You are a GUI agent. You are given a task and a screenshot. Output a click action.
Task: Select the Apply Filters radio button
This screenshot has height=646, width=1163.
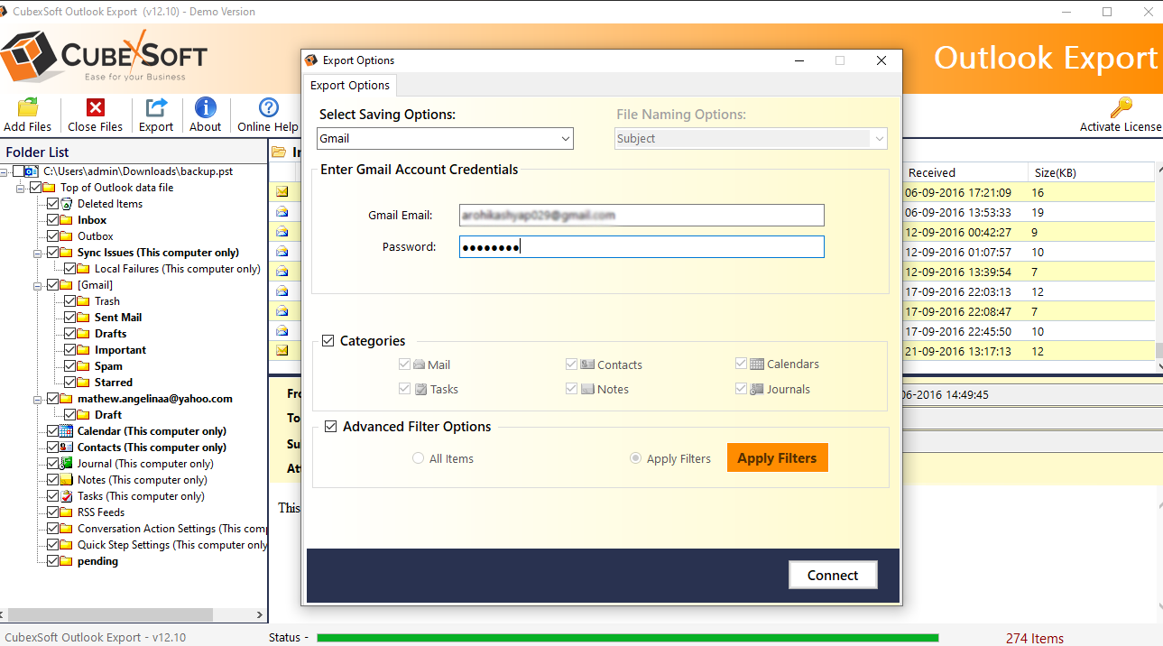coord(635,458)
